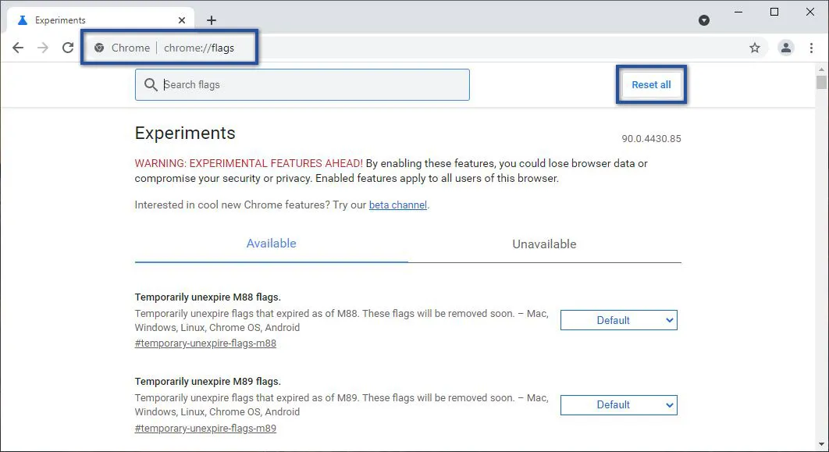
Task: Click the Reset all button
Action: [x=651, y=84]
